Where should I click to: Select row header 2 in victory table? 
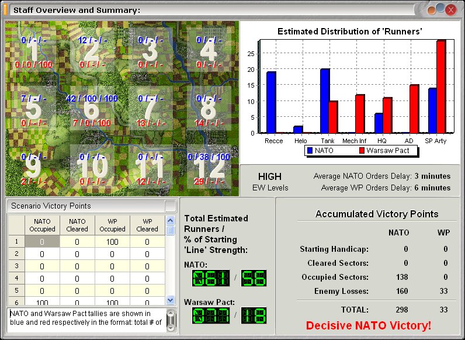point(16,254)
